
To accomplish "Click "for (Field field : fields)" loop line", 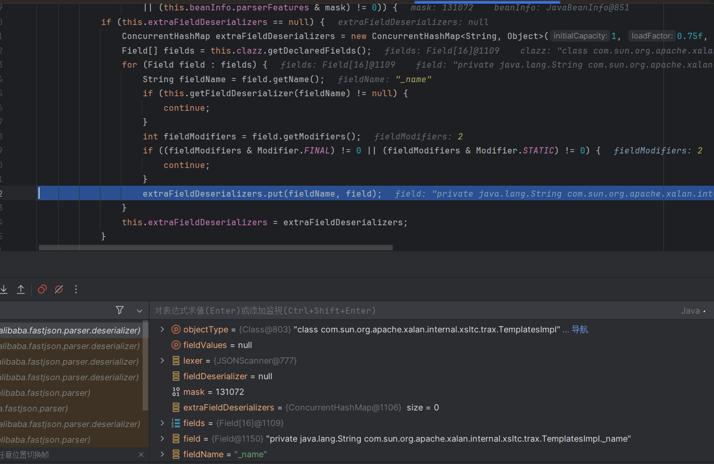I will point(194,65).
